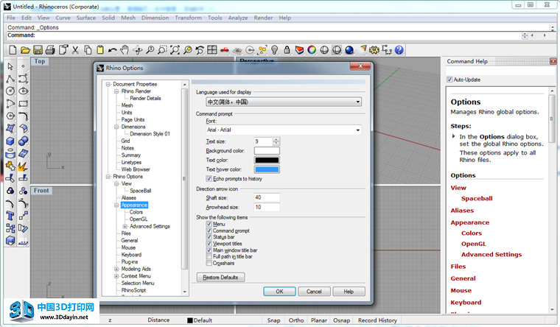Screen dimensions: 560x327
Task: Collapse the Dimensions tree node
Action: [116, 127]
